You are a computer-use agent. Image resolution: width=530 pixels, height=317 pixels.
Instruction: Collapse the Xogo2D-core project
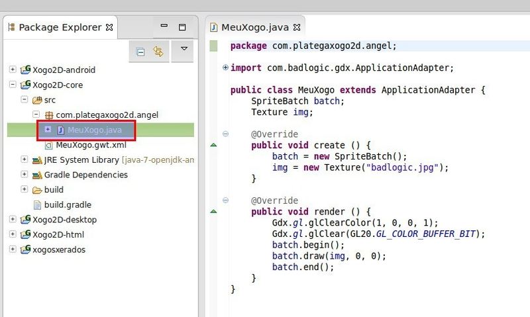click(13, 84)
